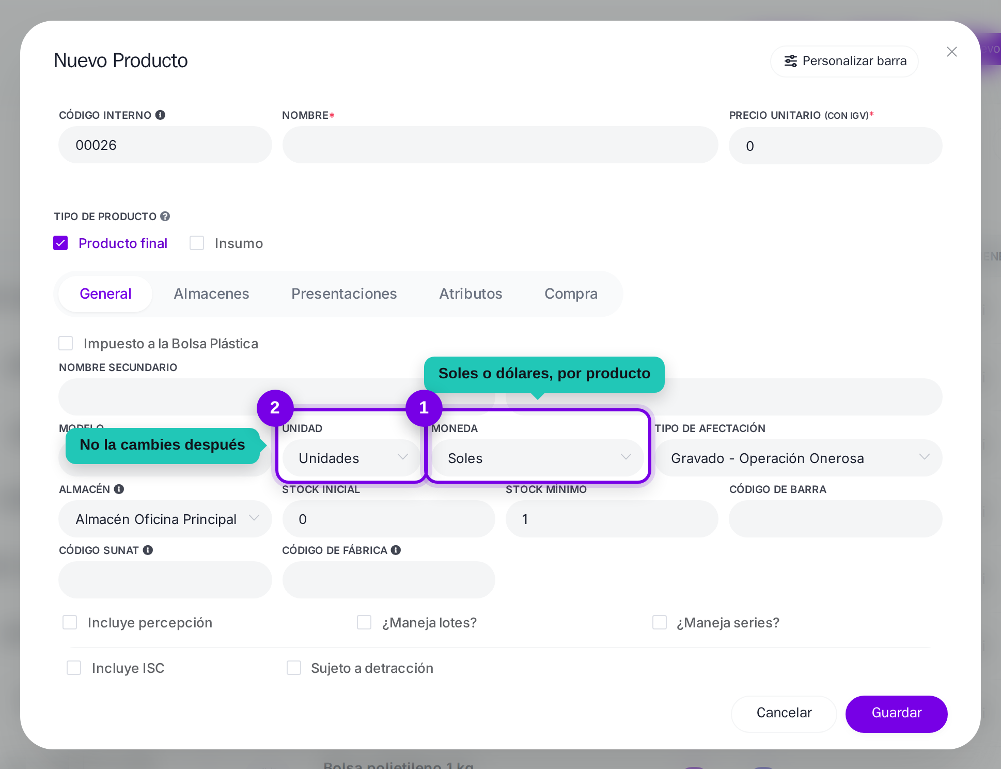Open the Unidad dropdown

click(x=352, y=458)
